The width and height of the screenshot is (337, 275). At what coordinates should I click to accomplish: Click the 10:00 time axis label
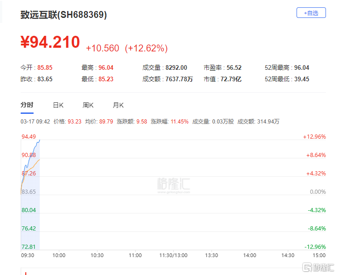click(59, 255)
